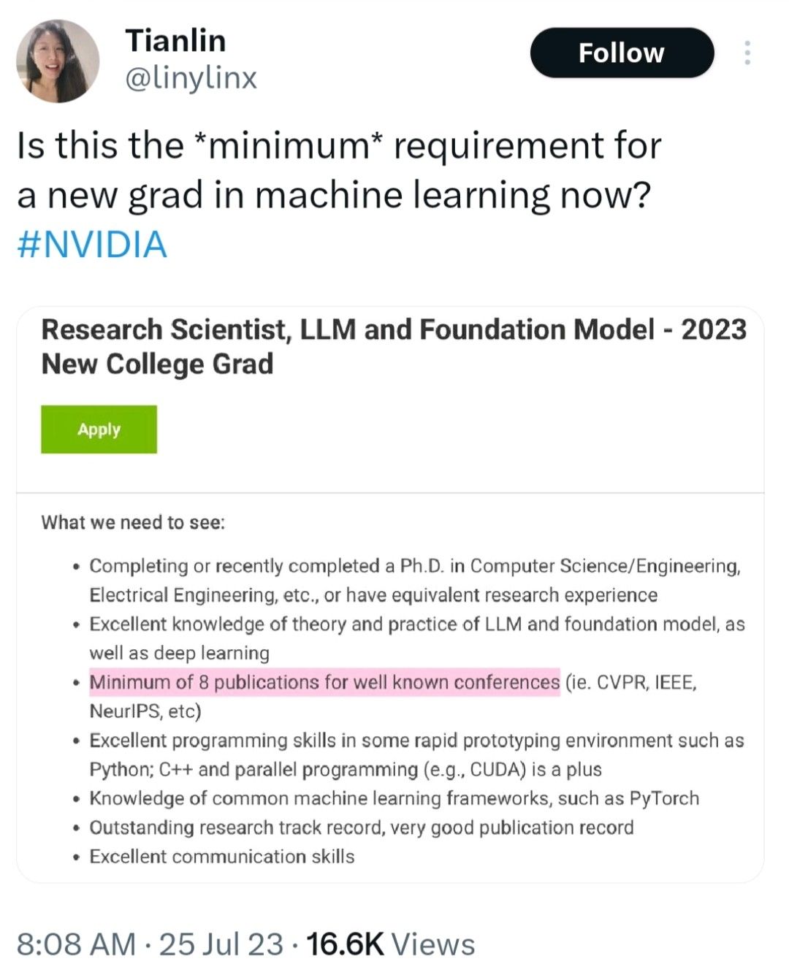Open Tianlin's profile picture
Image resolution: width=789 pixels, height=975 pixels.
tap(58, 61)
